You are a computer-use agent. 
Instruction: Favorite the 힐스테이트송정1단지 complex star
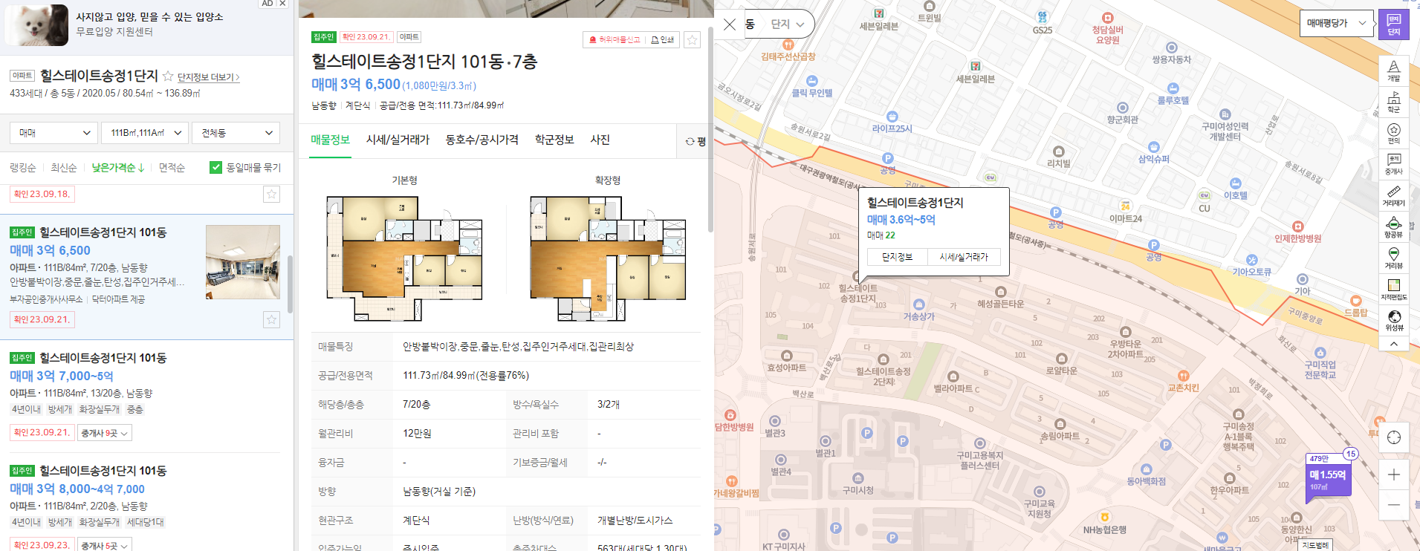click(168, 76)
